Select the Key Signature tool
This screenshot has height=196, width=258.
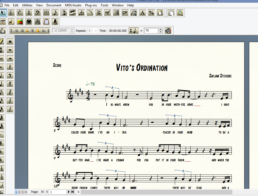point(20,12)
